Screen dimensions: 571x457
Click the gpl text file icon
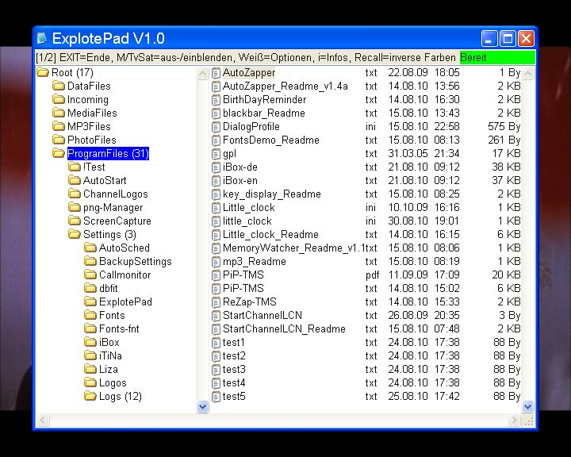pos(216,154)
